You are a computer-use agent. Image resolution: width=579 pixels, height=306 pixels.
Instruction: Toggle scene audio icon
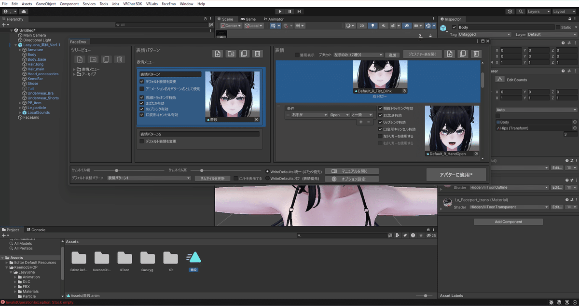tap(383, 26)
